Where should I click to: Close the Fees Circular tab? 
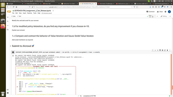[41, 4]
